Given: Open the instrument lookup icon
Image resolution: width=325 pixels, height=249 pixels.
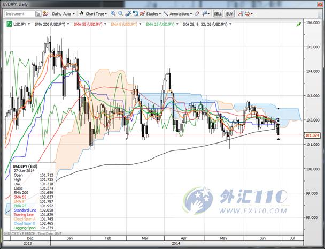Looking at the screenshot, I should (38, 14).
